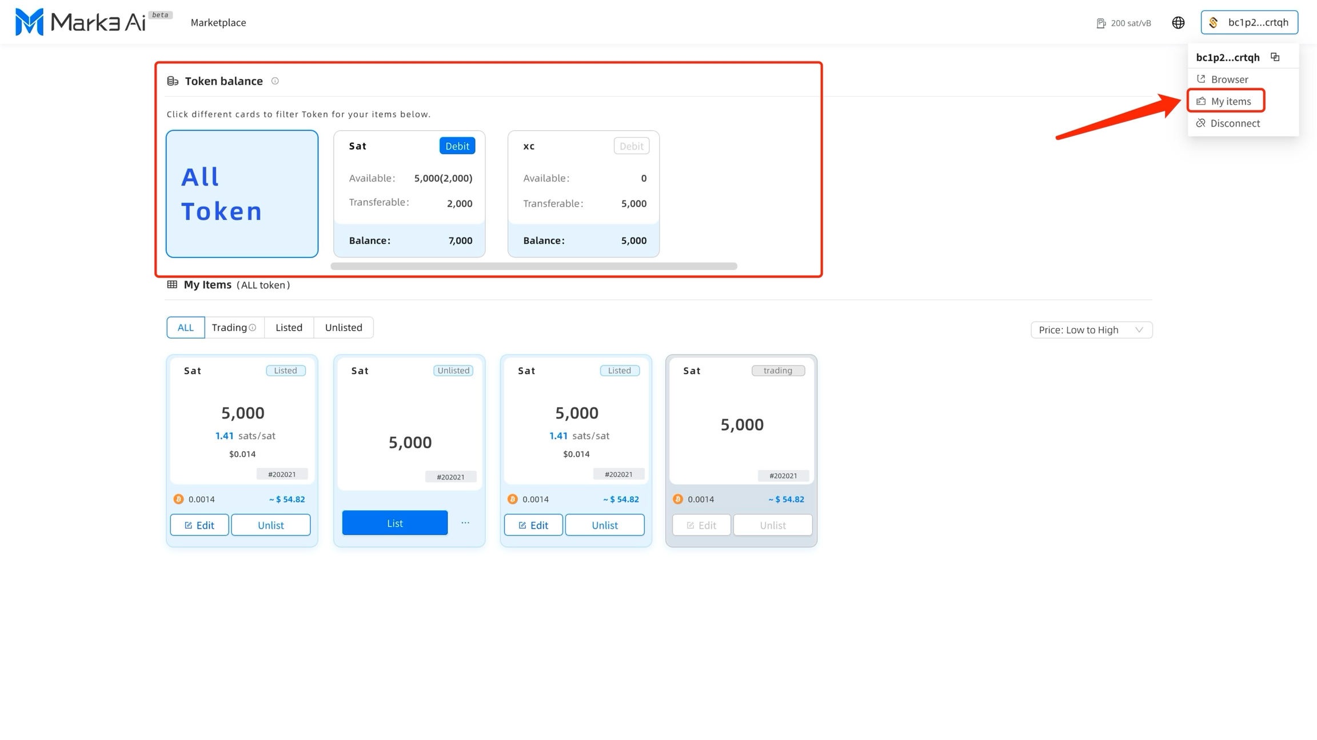
Task: Click Token balance info icon
Action: pos(275,81)
